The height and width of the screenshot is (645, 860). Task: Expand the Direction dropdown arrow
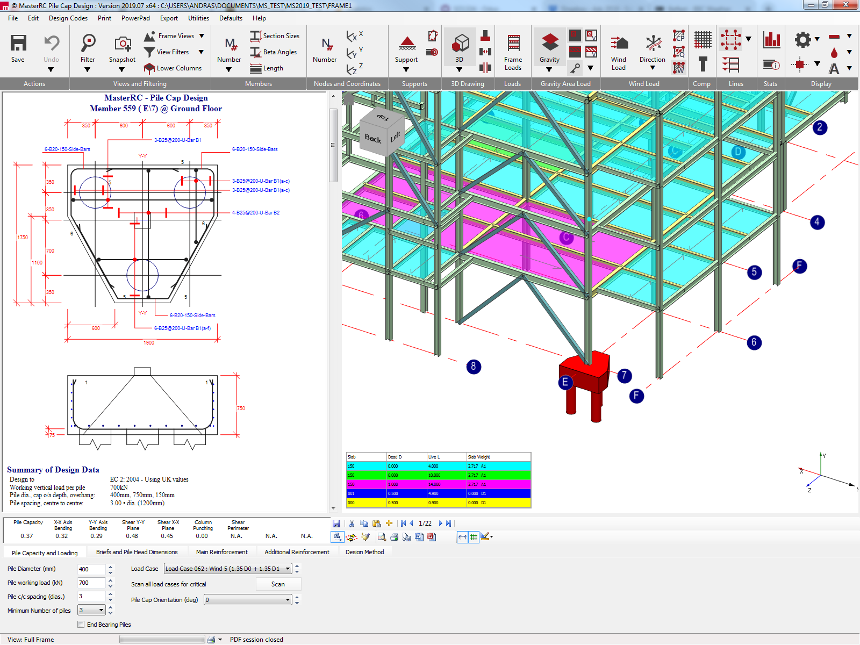pyautogui.click(x=653, y=68)
